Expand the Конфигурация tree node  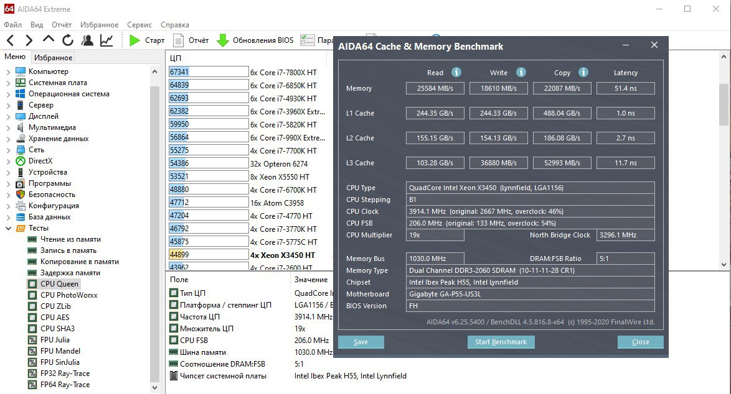(x=8, y=206)
